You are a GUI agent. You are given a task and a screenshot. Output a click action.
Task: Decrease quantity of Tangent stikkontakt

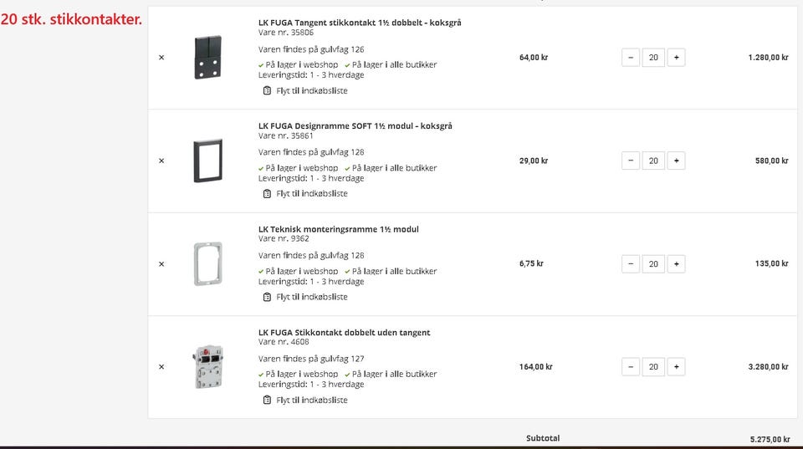(x=631, y=58)
